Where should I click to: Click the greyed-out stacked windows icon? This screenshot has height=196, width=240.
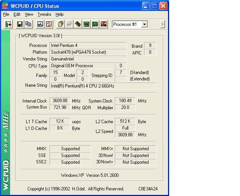point(69,24)
